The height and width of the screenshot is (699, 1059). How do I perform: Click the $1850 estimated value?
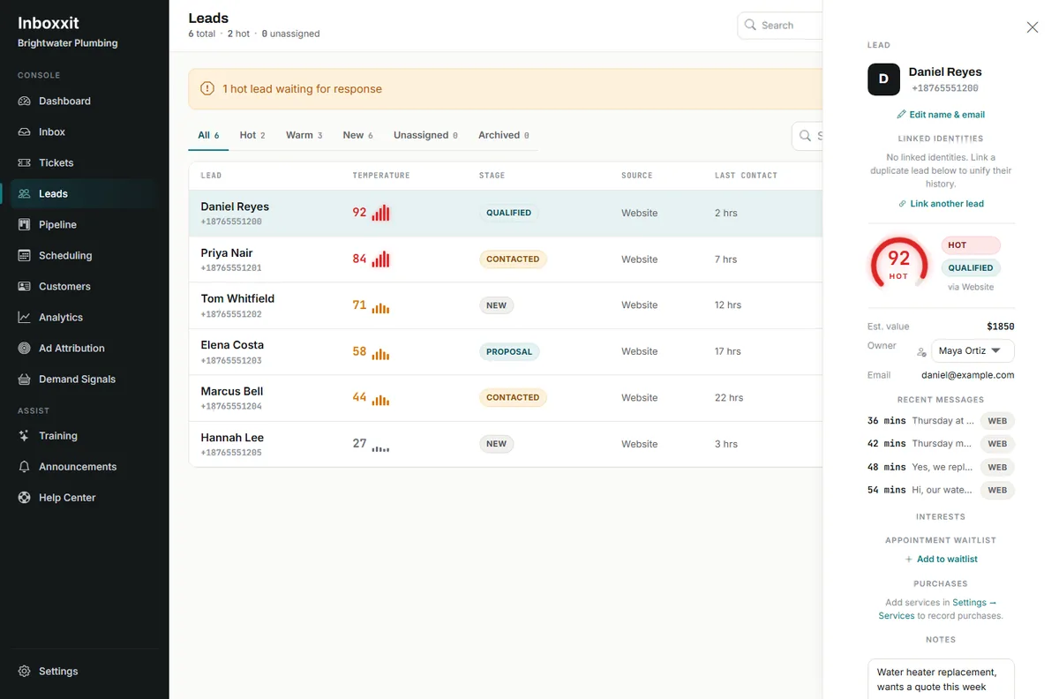(x=1001, y=327)
